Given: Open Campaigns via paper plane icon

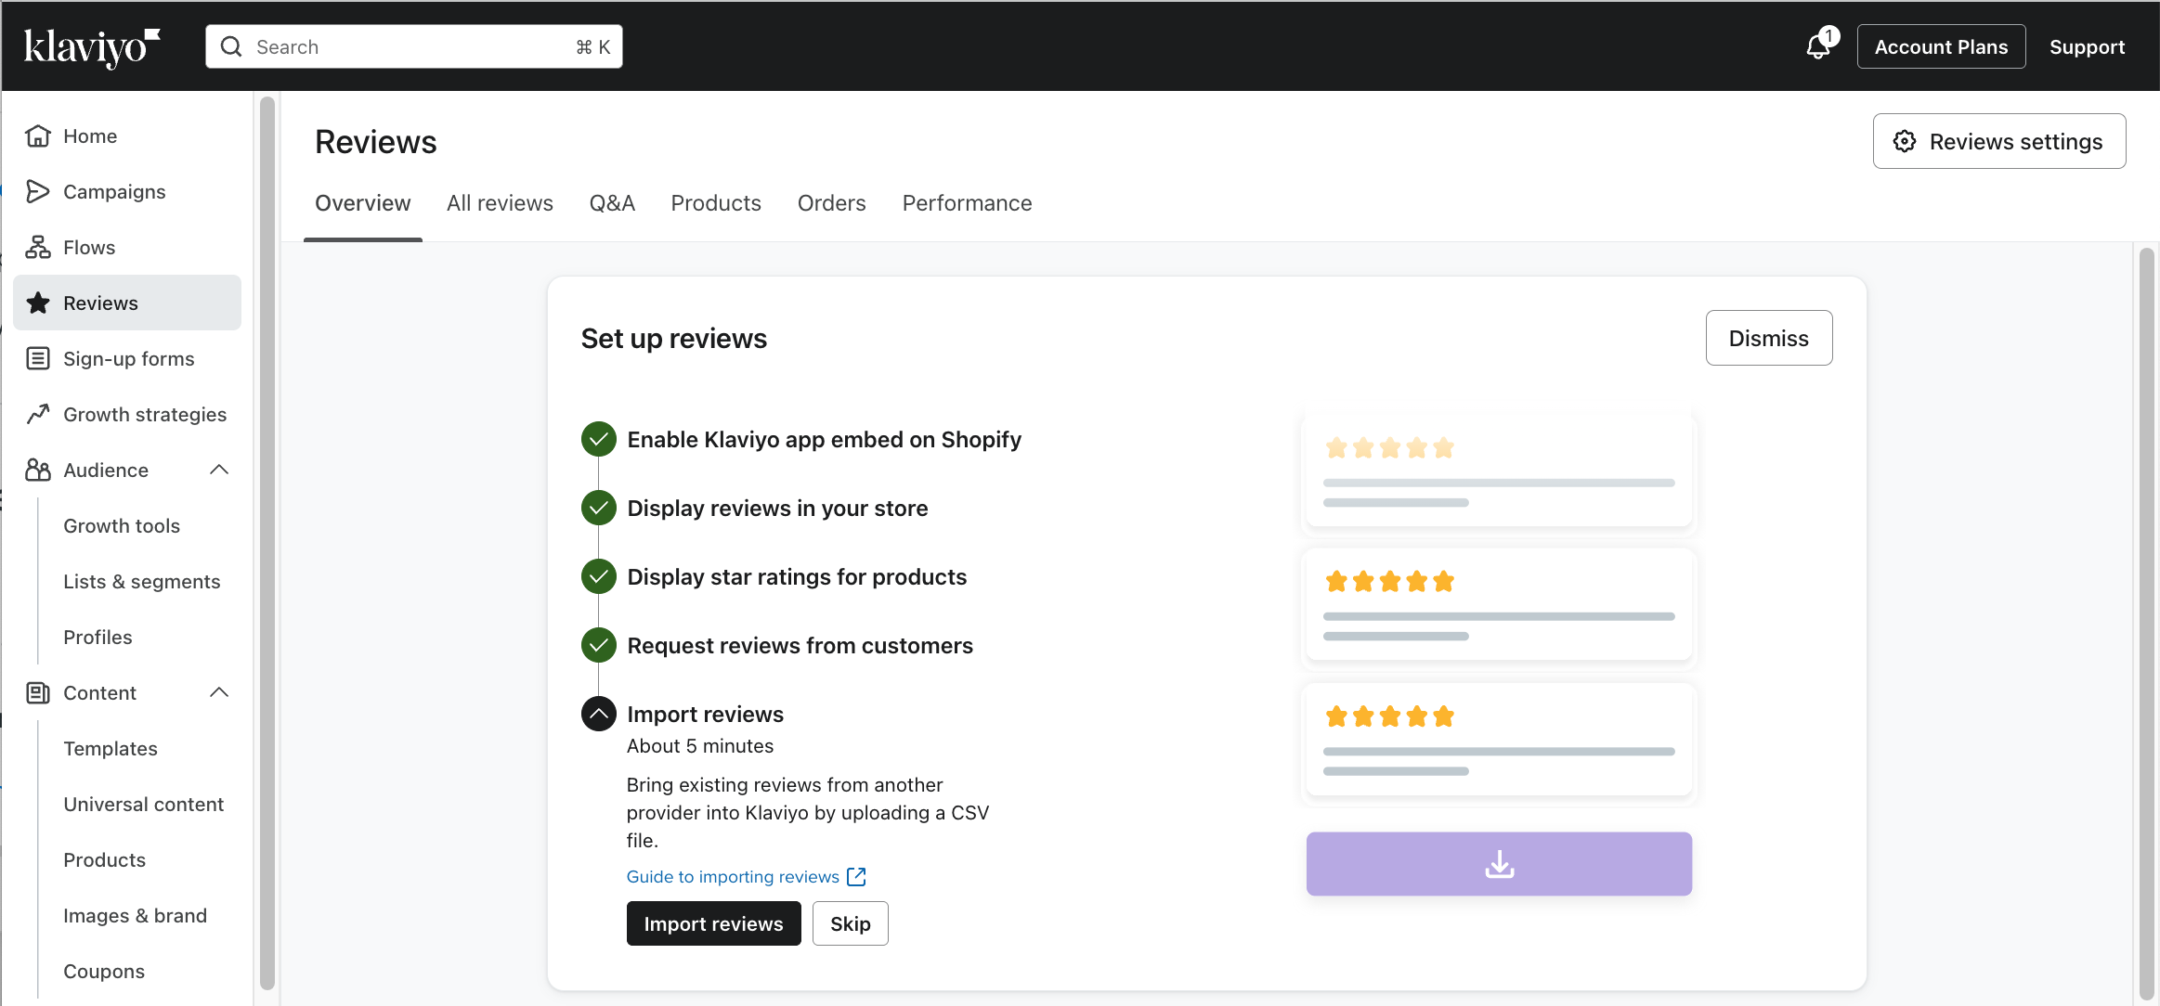Looking at the screenshot, I should tap(38, 192).
